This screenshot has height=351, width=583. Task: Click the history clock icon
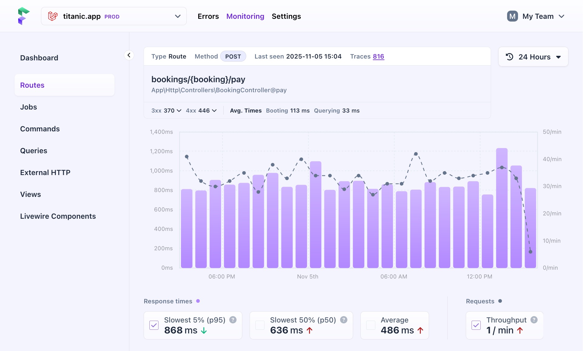(x=510, y=57)
